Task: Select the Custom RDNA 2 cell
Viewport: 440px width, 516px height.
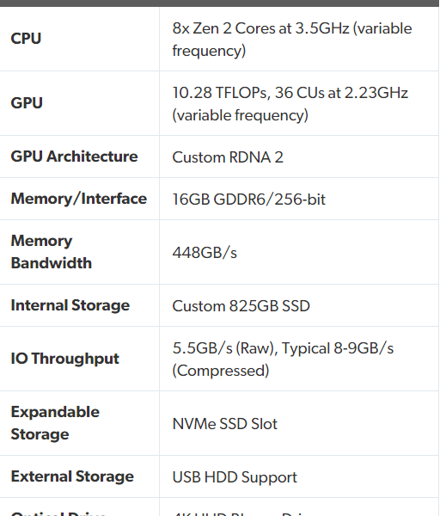Action: (x=228, y=157)
